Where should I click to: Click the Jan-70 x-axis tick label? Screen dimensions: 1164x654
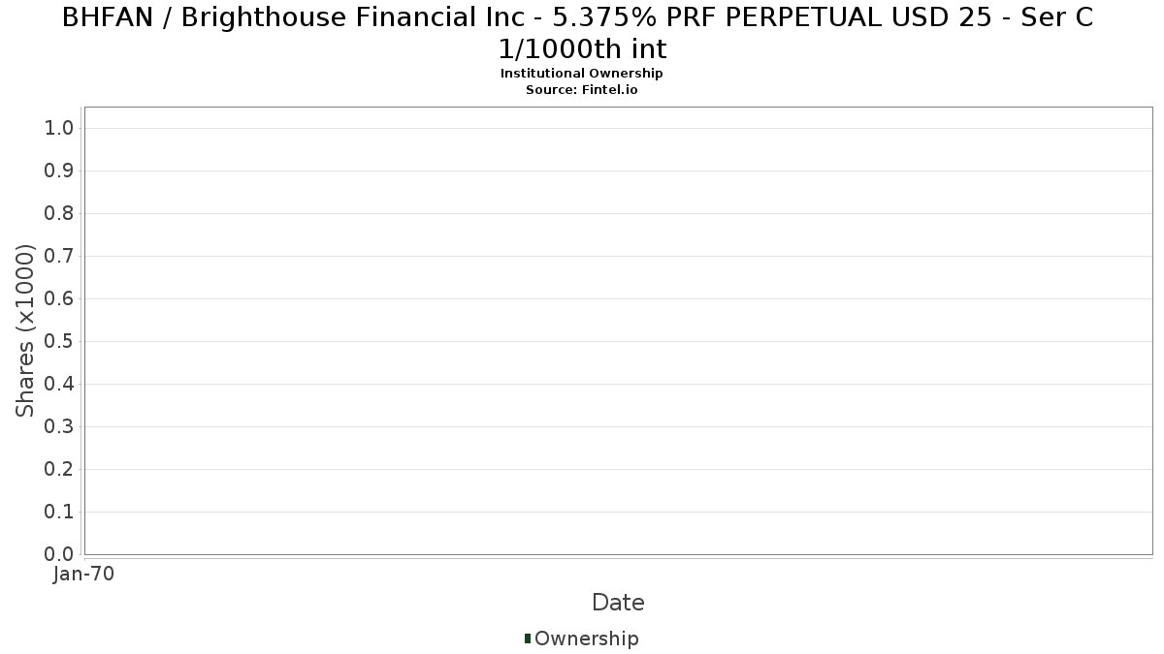tap(84, 575)
